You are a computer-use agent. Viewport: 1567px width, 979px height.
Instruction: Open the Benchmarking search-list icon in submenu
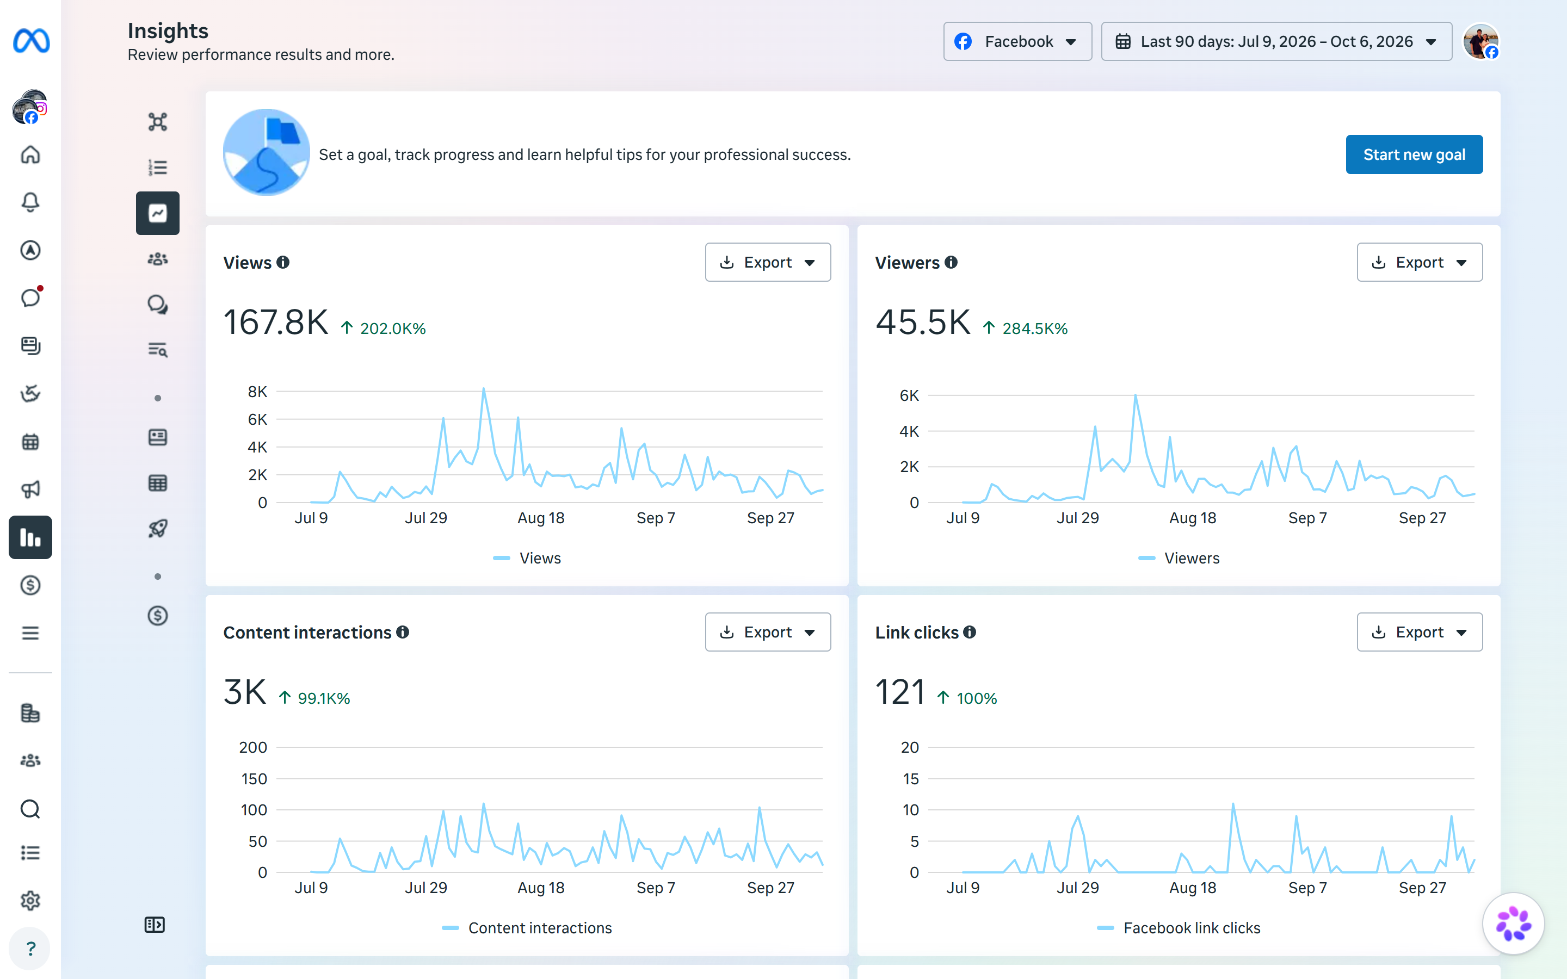pos(157,350)
